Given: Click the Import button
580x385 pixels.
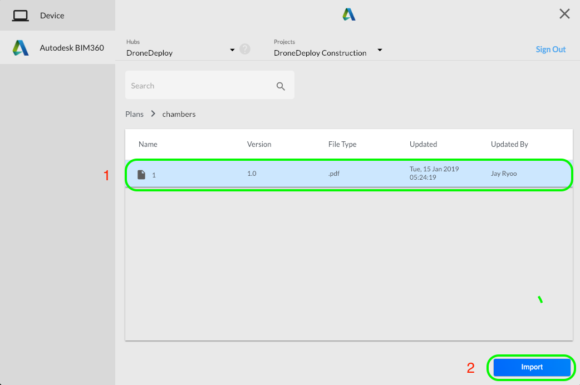Looking at the screenshot, I should (532, 367).
